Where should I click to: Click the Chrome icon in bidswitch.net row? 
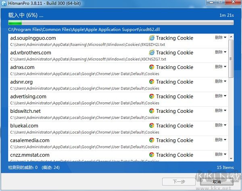click(152, 111)
